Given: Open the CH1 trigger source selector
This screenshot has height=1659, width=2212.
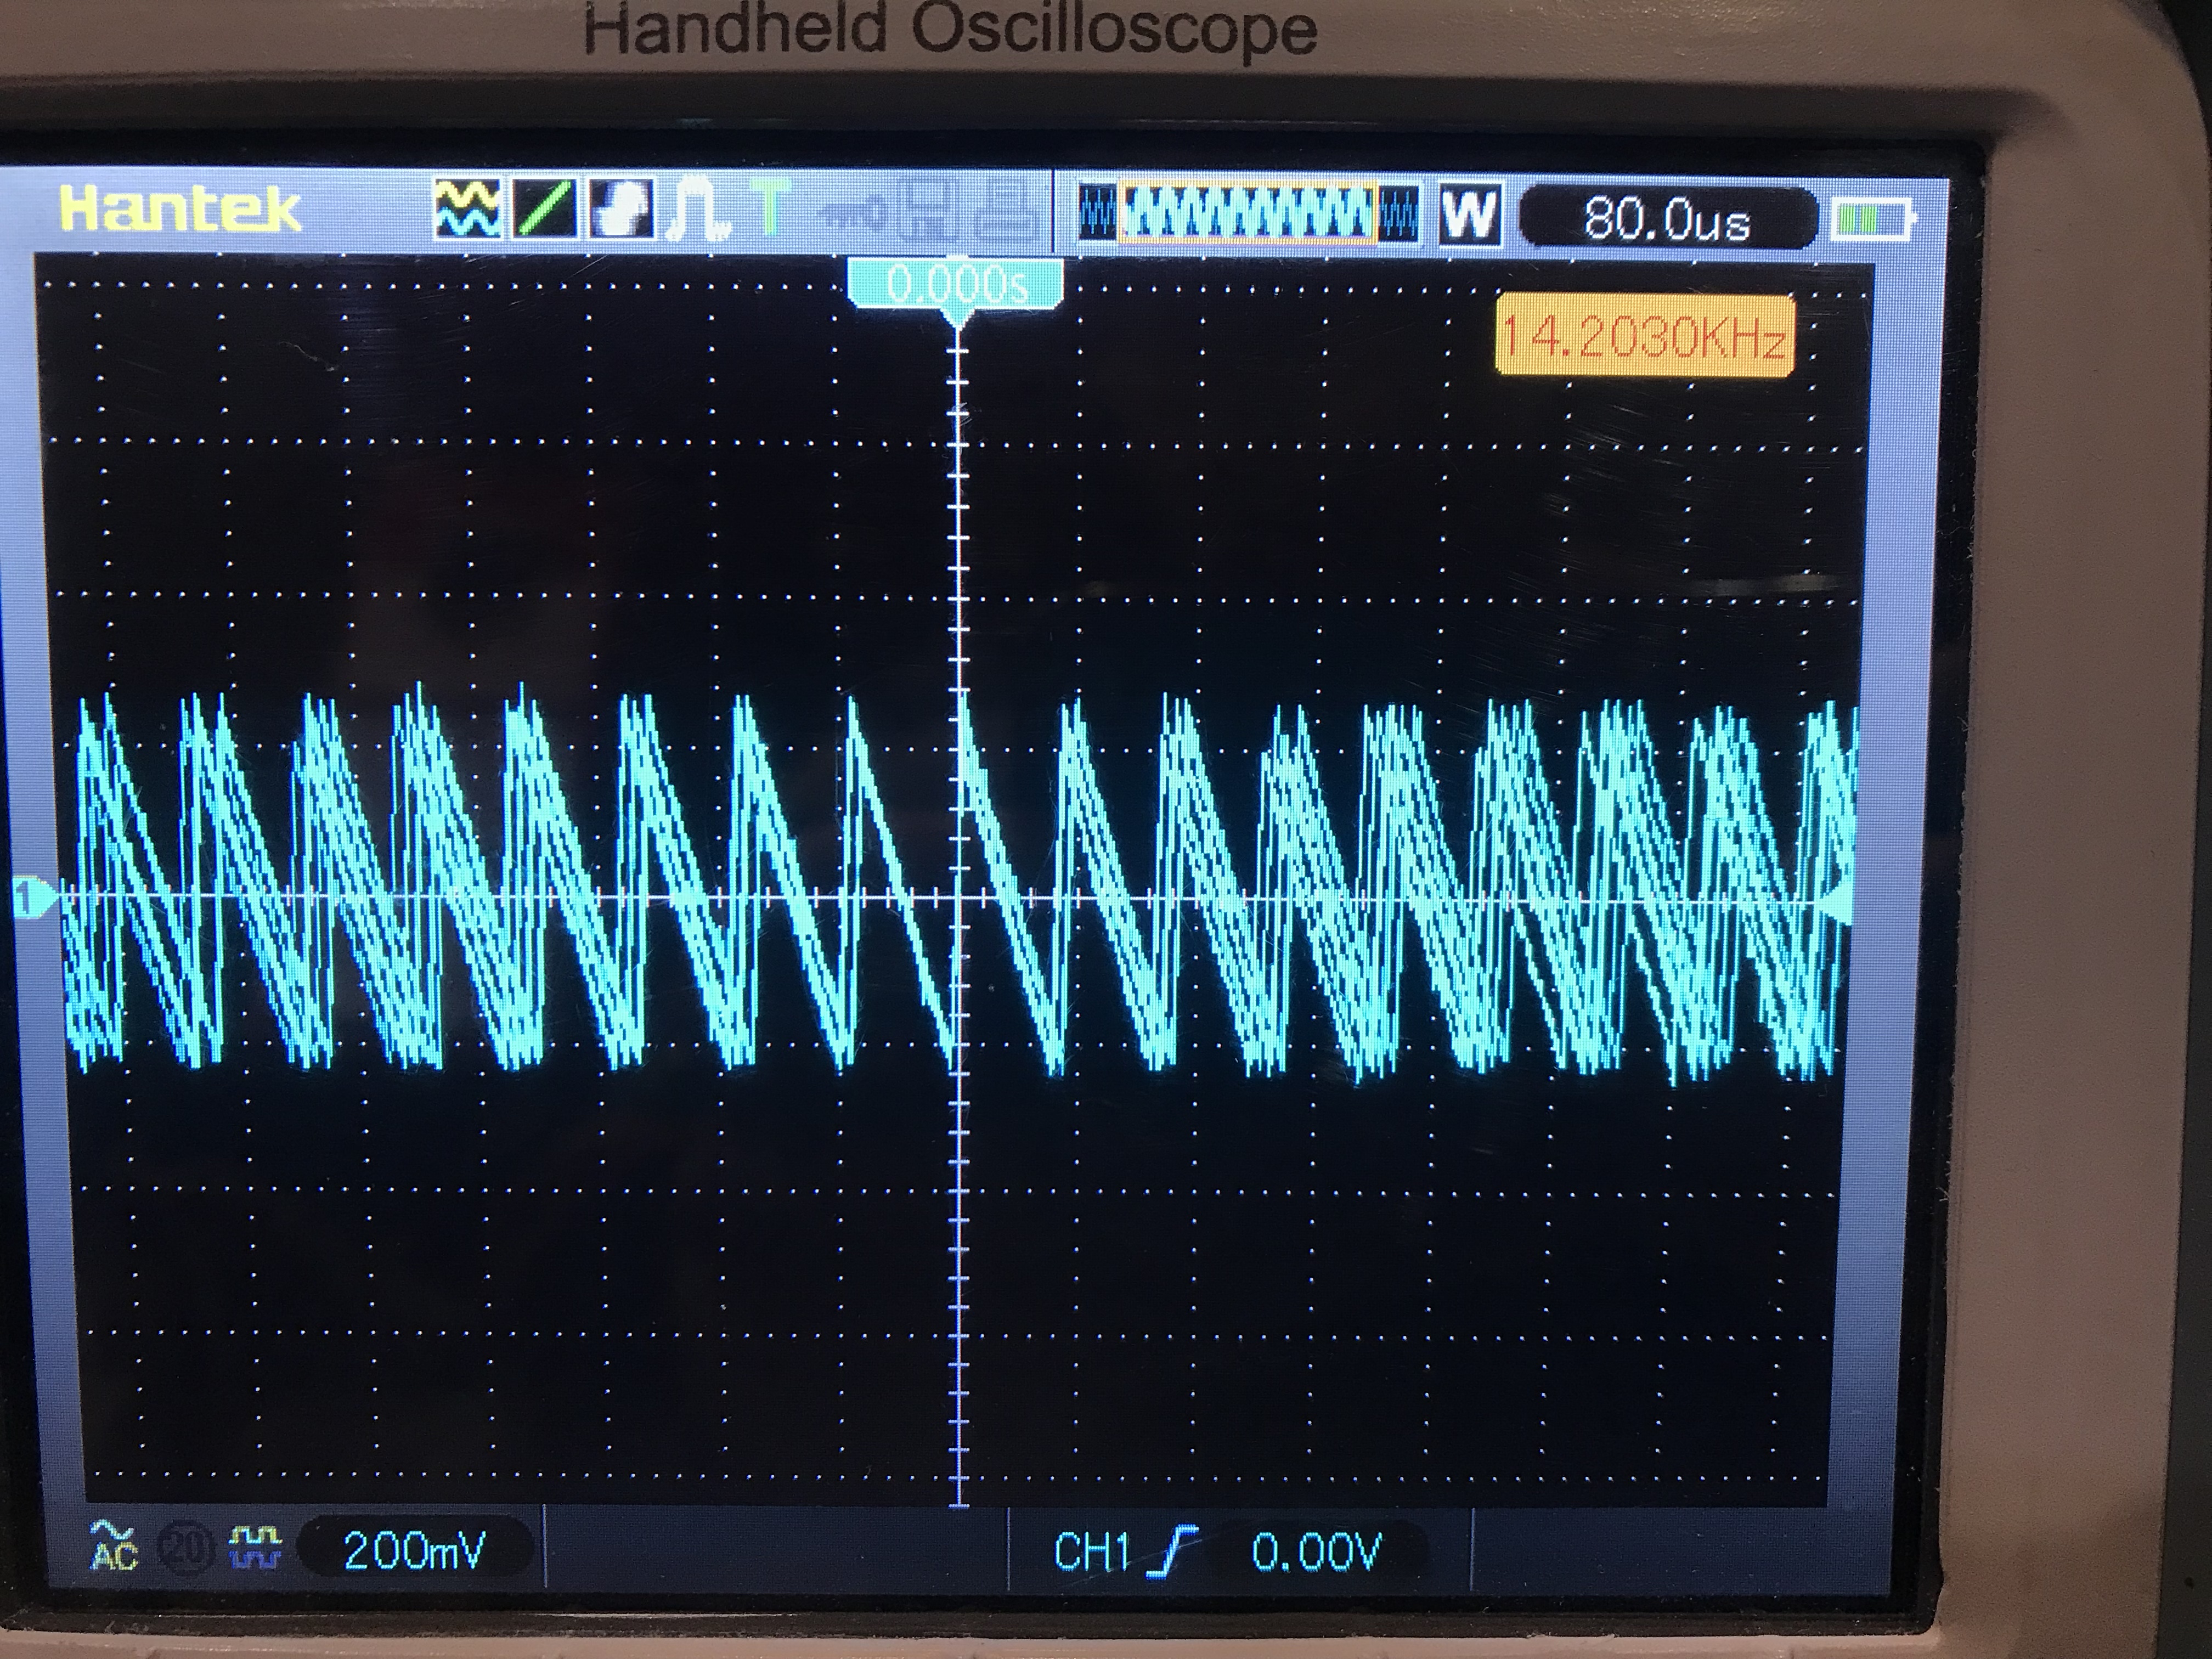Looking at the screenshot, I should (1091, 1552).
